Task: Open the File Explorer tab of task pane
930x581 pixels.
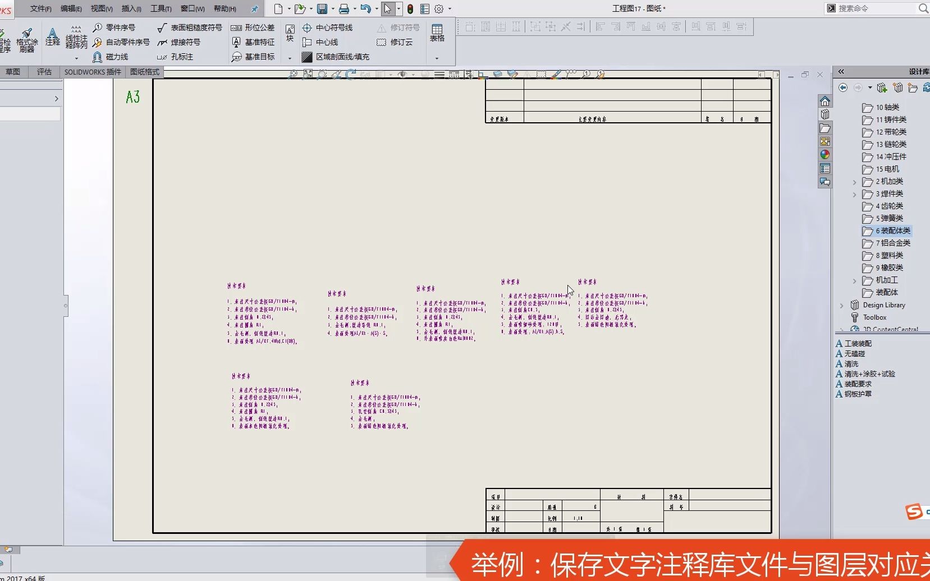Action: point(826,128)
